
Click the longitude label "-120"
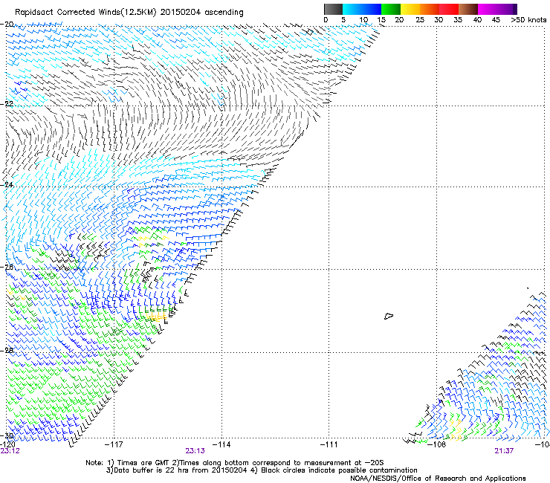point(7,444)
